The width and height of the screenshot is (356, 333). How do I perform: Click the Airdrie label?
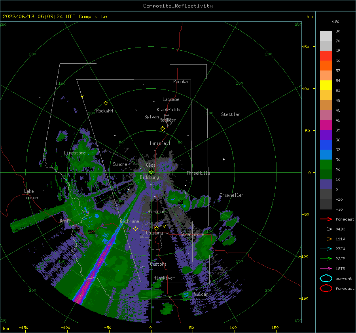(156, 211)
